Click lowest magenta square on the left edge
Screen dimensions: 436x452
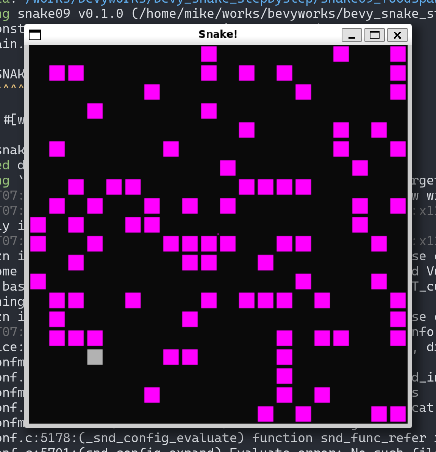click(38, 282)
